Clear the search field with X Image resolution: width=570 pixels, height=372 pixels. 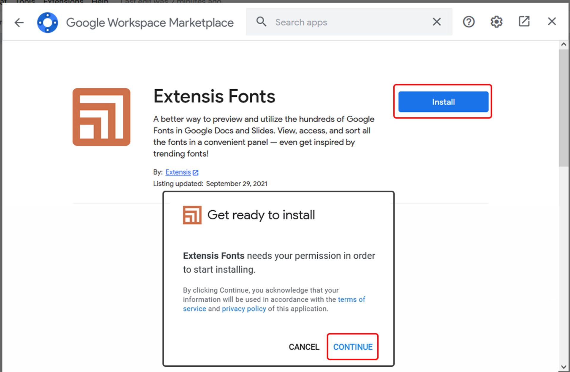436,22
